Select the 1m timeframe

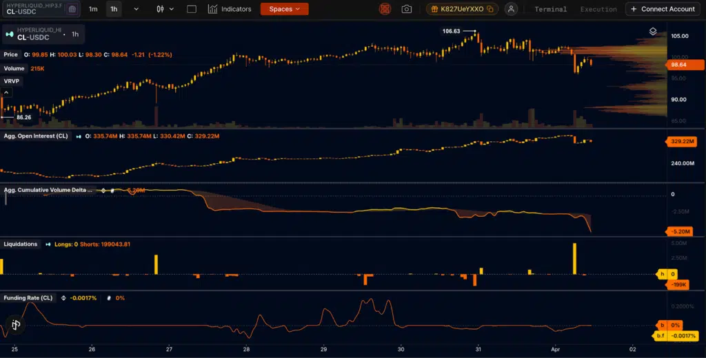point(93,9)
